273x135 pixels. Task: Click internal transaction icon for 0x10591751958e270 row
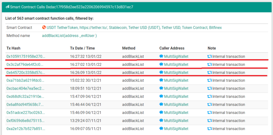point(210,57)
